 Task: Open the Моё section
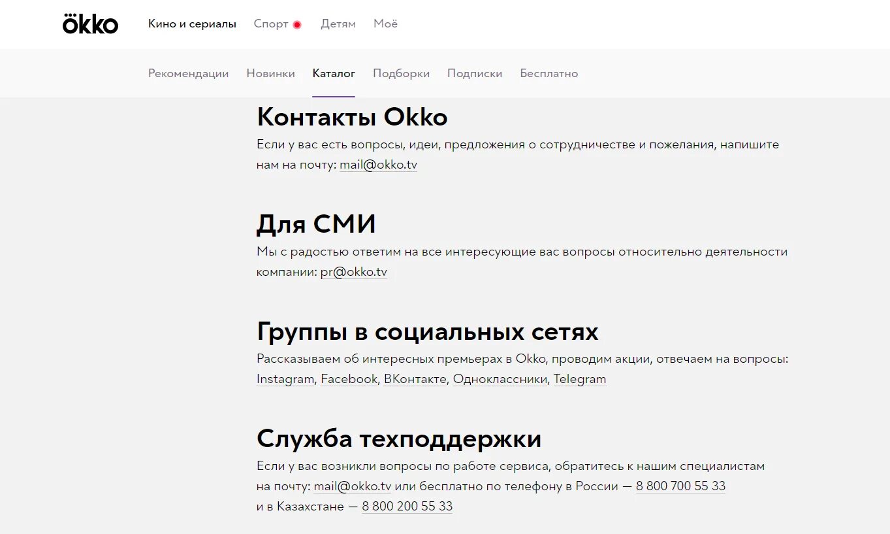(x=385, y=24)
